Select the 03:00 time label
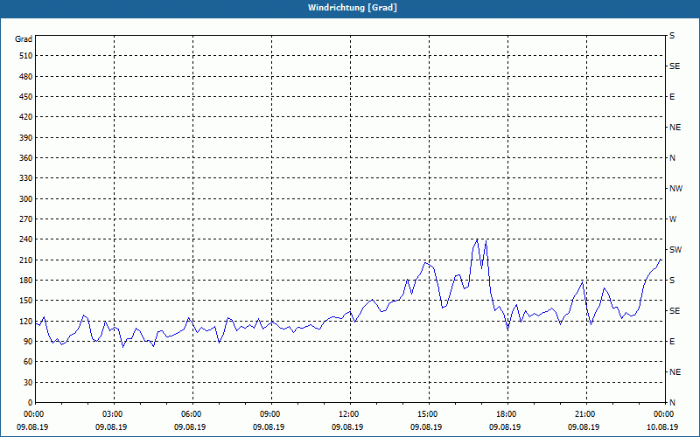Viewport: 700px width, 437px height. 114,414
